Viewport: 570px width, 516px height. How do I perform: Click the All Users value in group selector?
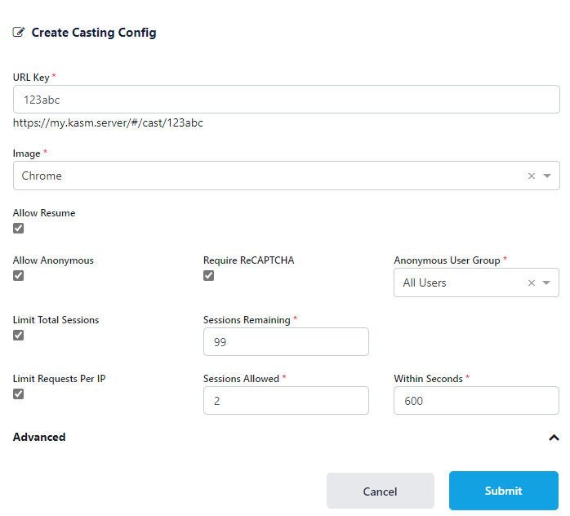click(425, 282)
